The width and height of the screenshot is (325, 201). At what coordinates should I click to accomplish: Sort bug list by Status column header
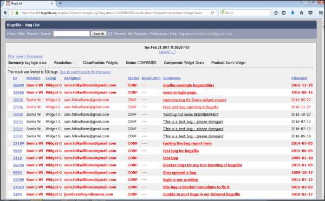coord(133,78)
